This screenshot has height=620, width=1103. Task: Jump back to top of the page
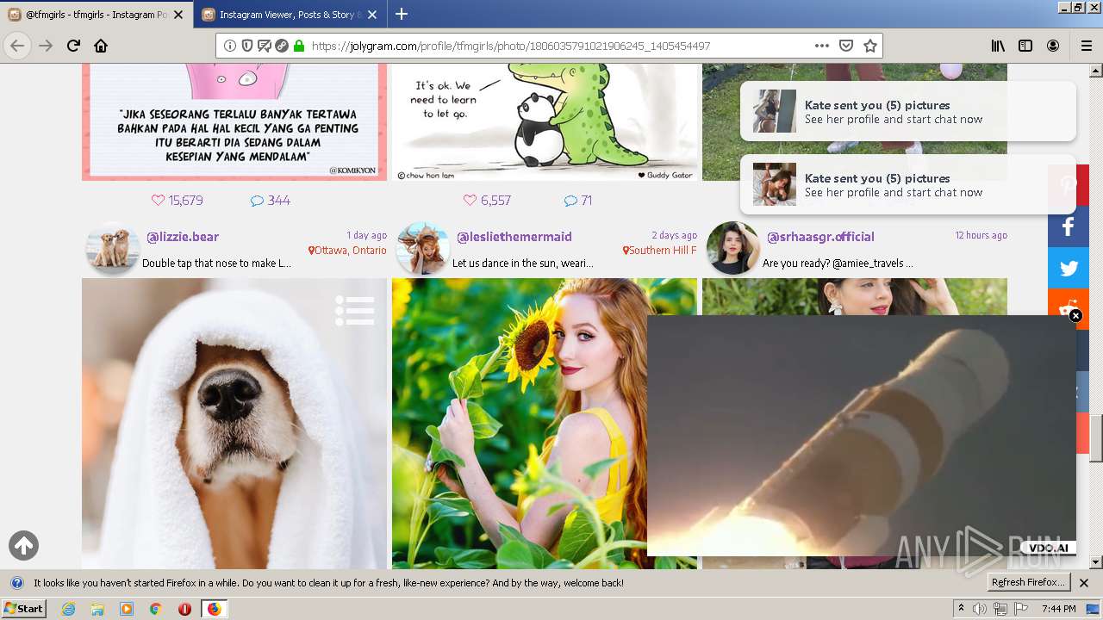pyautogui.click(x=23, y=545)
